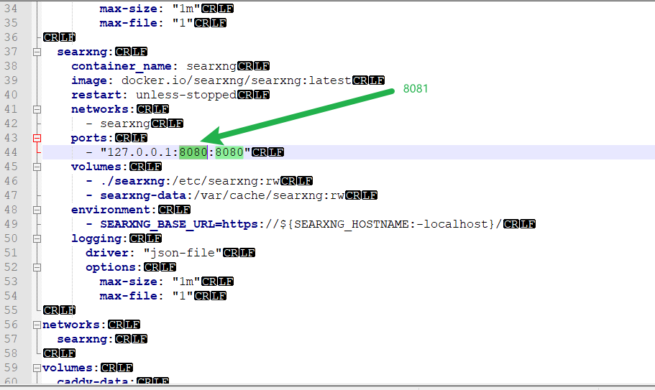The width and height of the screenshot is (655, 390).
Task: Click /var/cache/searxng:rw mount target
Action: 269,195
